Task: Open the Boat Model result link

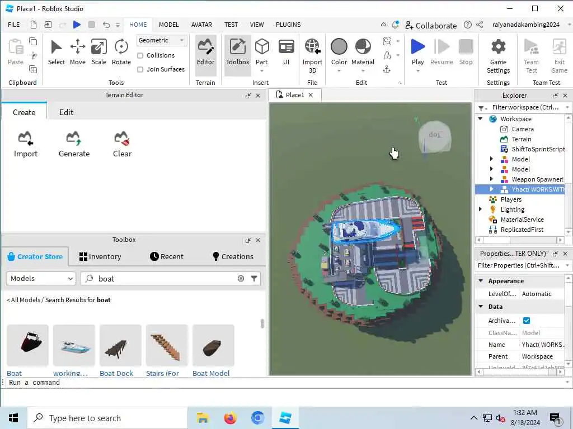Action: (211, 373)
